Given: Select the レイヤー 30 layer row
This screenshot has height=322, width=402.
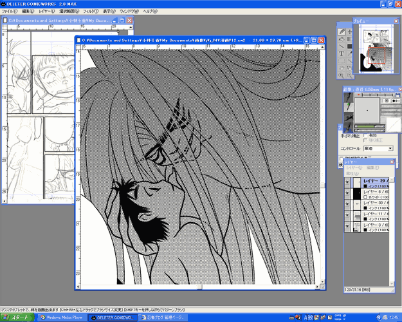Looking at the screenshot, I should tap(367, 205).
